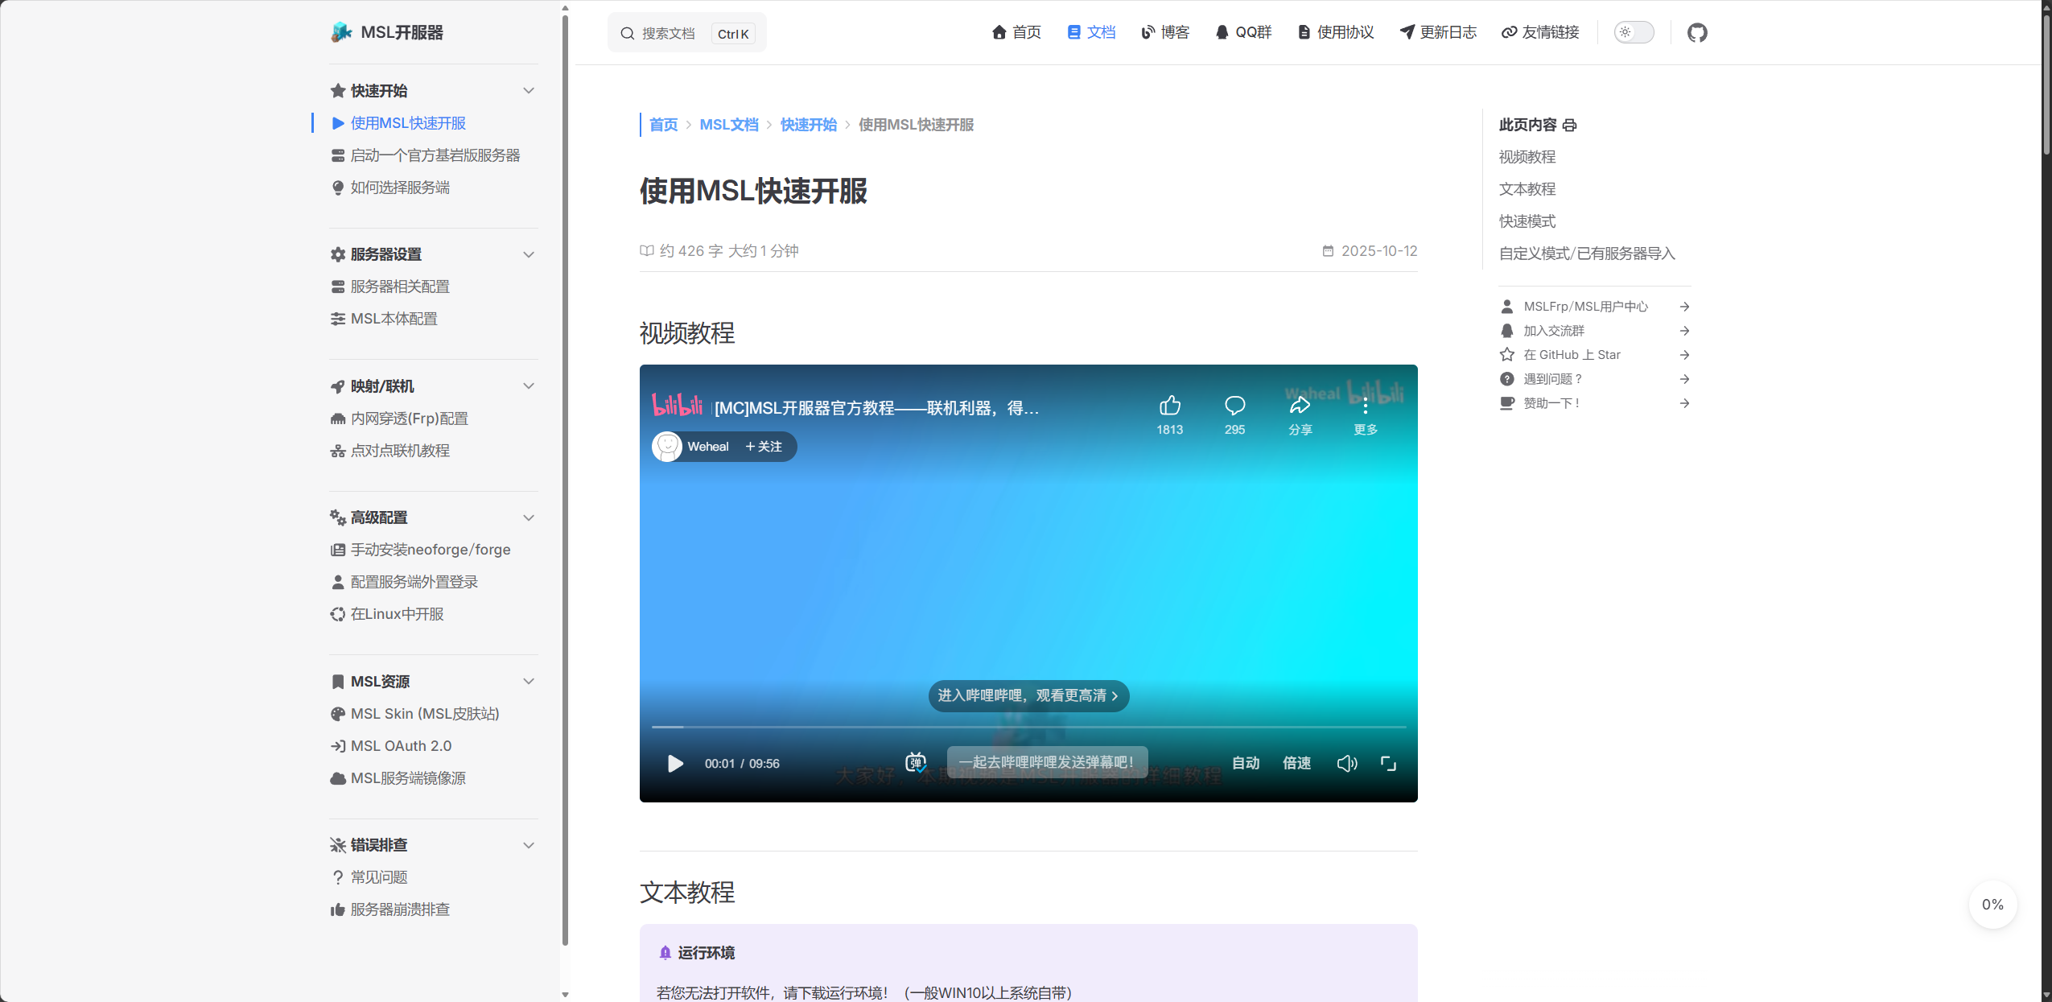Click 进入哔哩哔哩，观看更高清 button
The width and height of the screenshot is (2052, 1002).
point(1028,695)
